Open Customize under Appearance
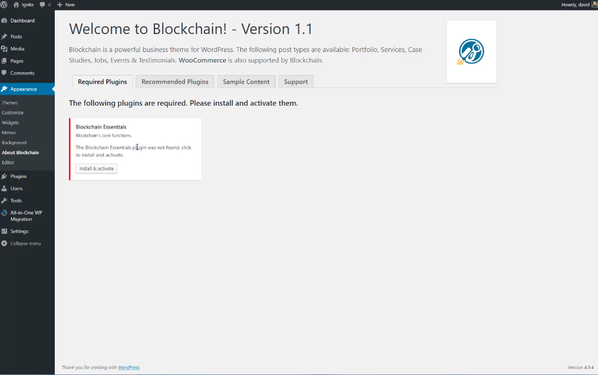 pyautogui.click(x=13, y=113)
